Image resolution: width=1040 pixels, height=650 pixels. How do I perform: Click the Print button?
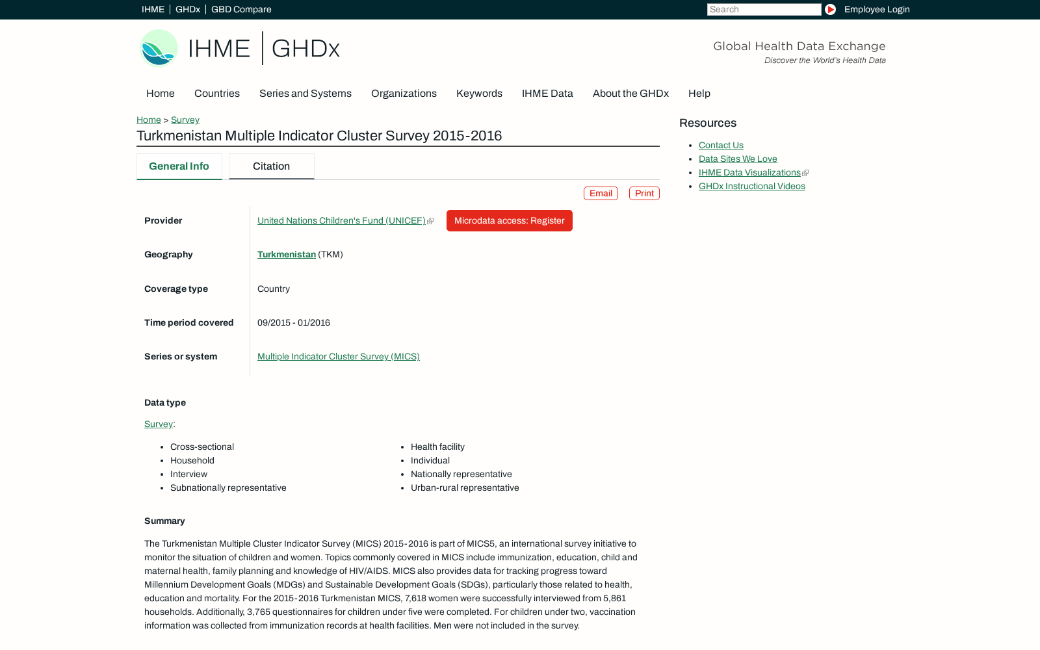(x=644, y=194)
